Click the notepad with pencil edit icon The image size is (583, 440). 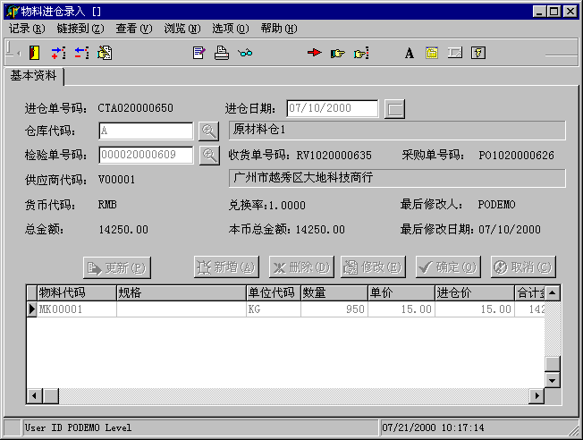coord(199,53)
